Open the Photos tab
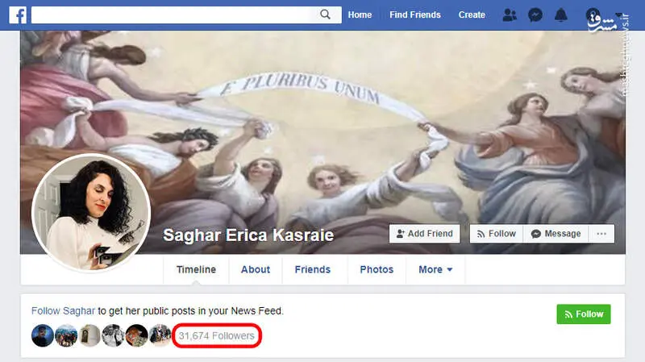 pos(377,269)
